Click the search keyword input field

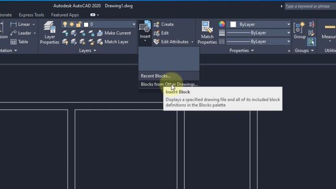click(310, 6)
